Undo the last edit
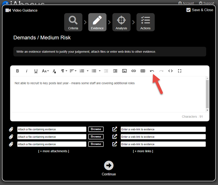Screen dimensions: 218x185 click(x=152, y=71)
